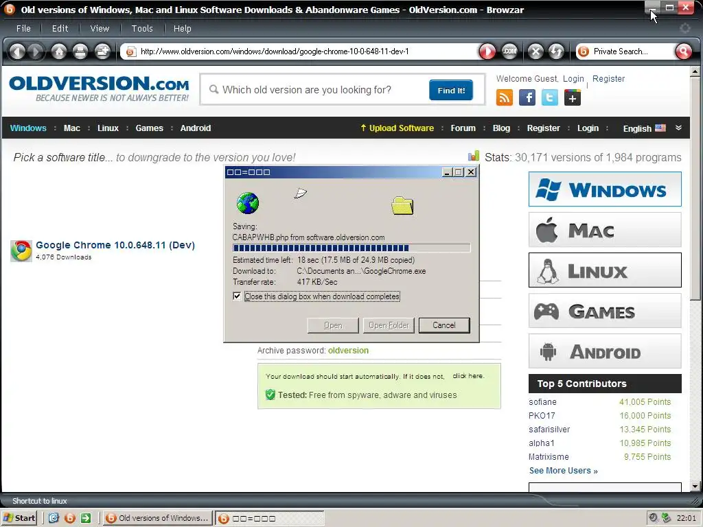Run Private Search with red magnifier icon
703x527 pixels.
[683, 51]
